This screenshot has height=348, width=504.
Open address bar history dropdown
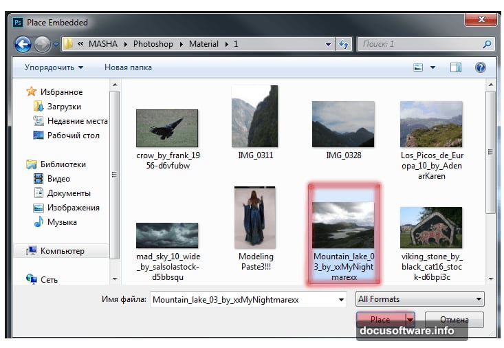pos(328,45)
